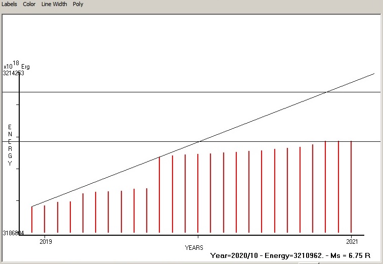Click the YEARS axis title

(x=194, y=248)
